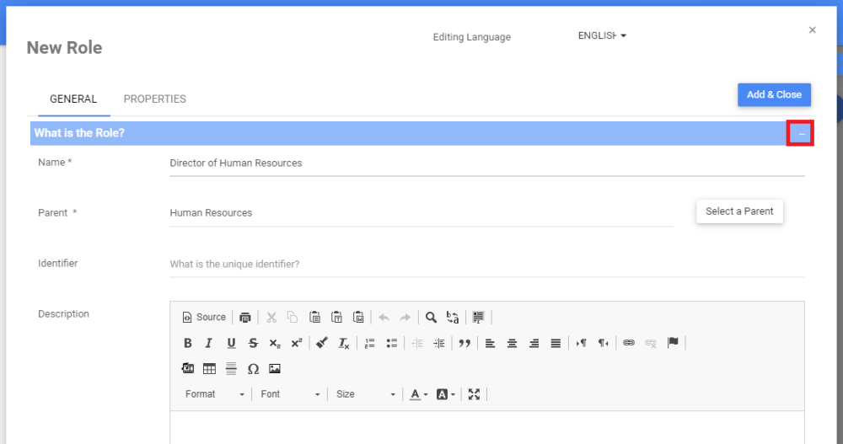Align text right

tap(534, 343)
